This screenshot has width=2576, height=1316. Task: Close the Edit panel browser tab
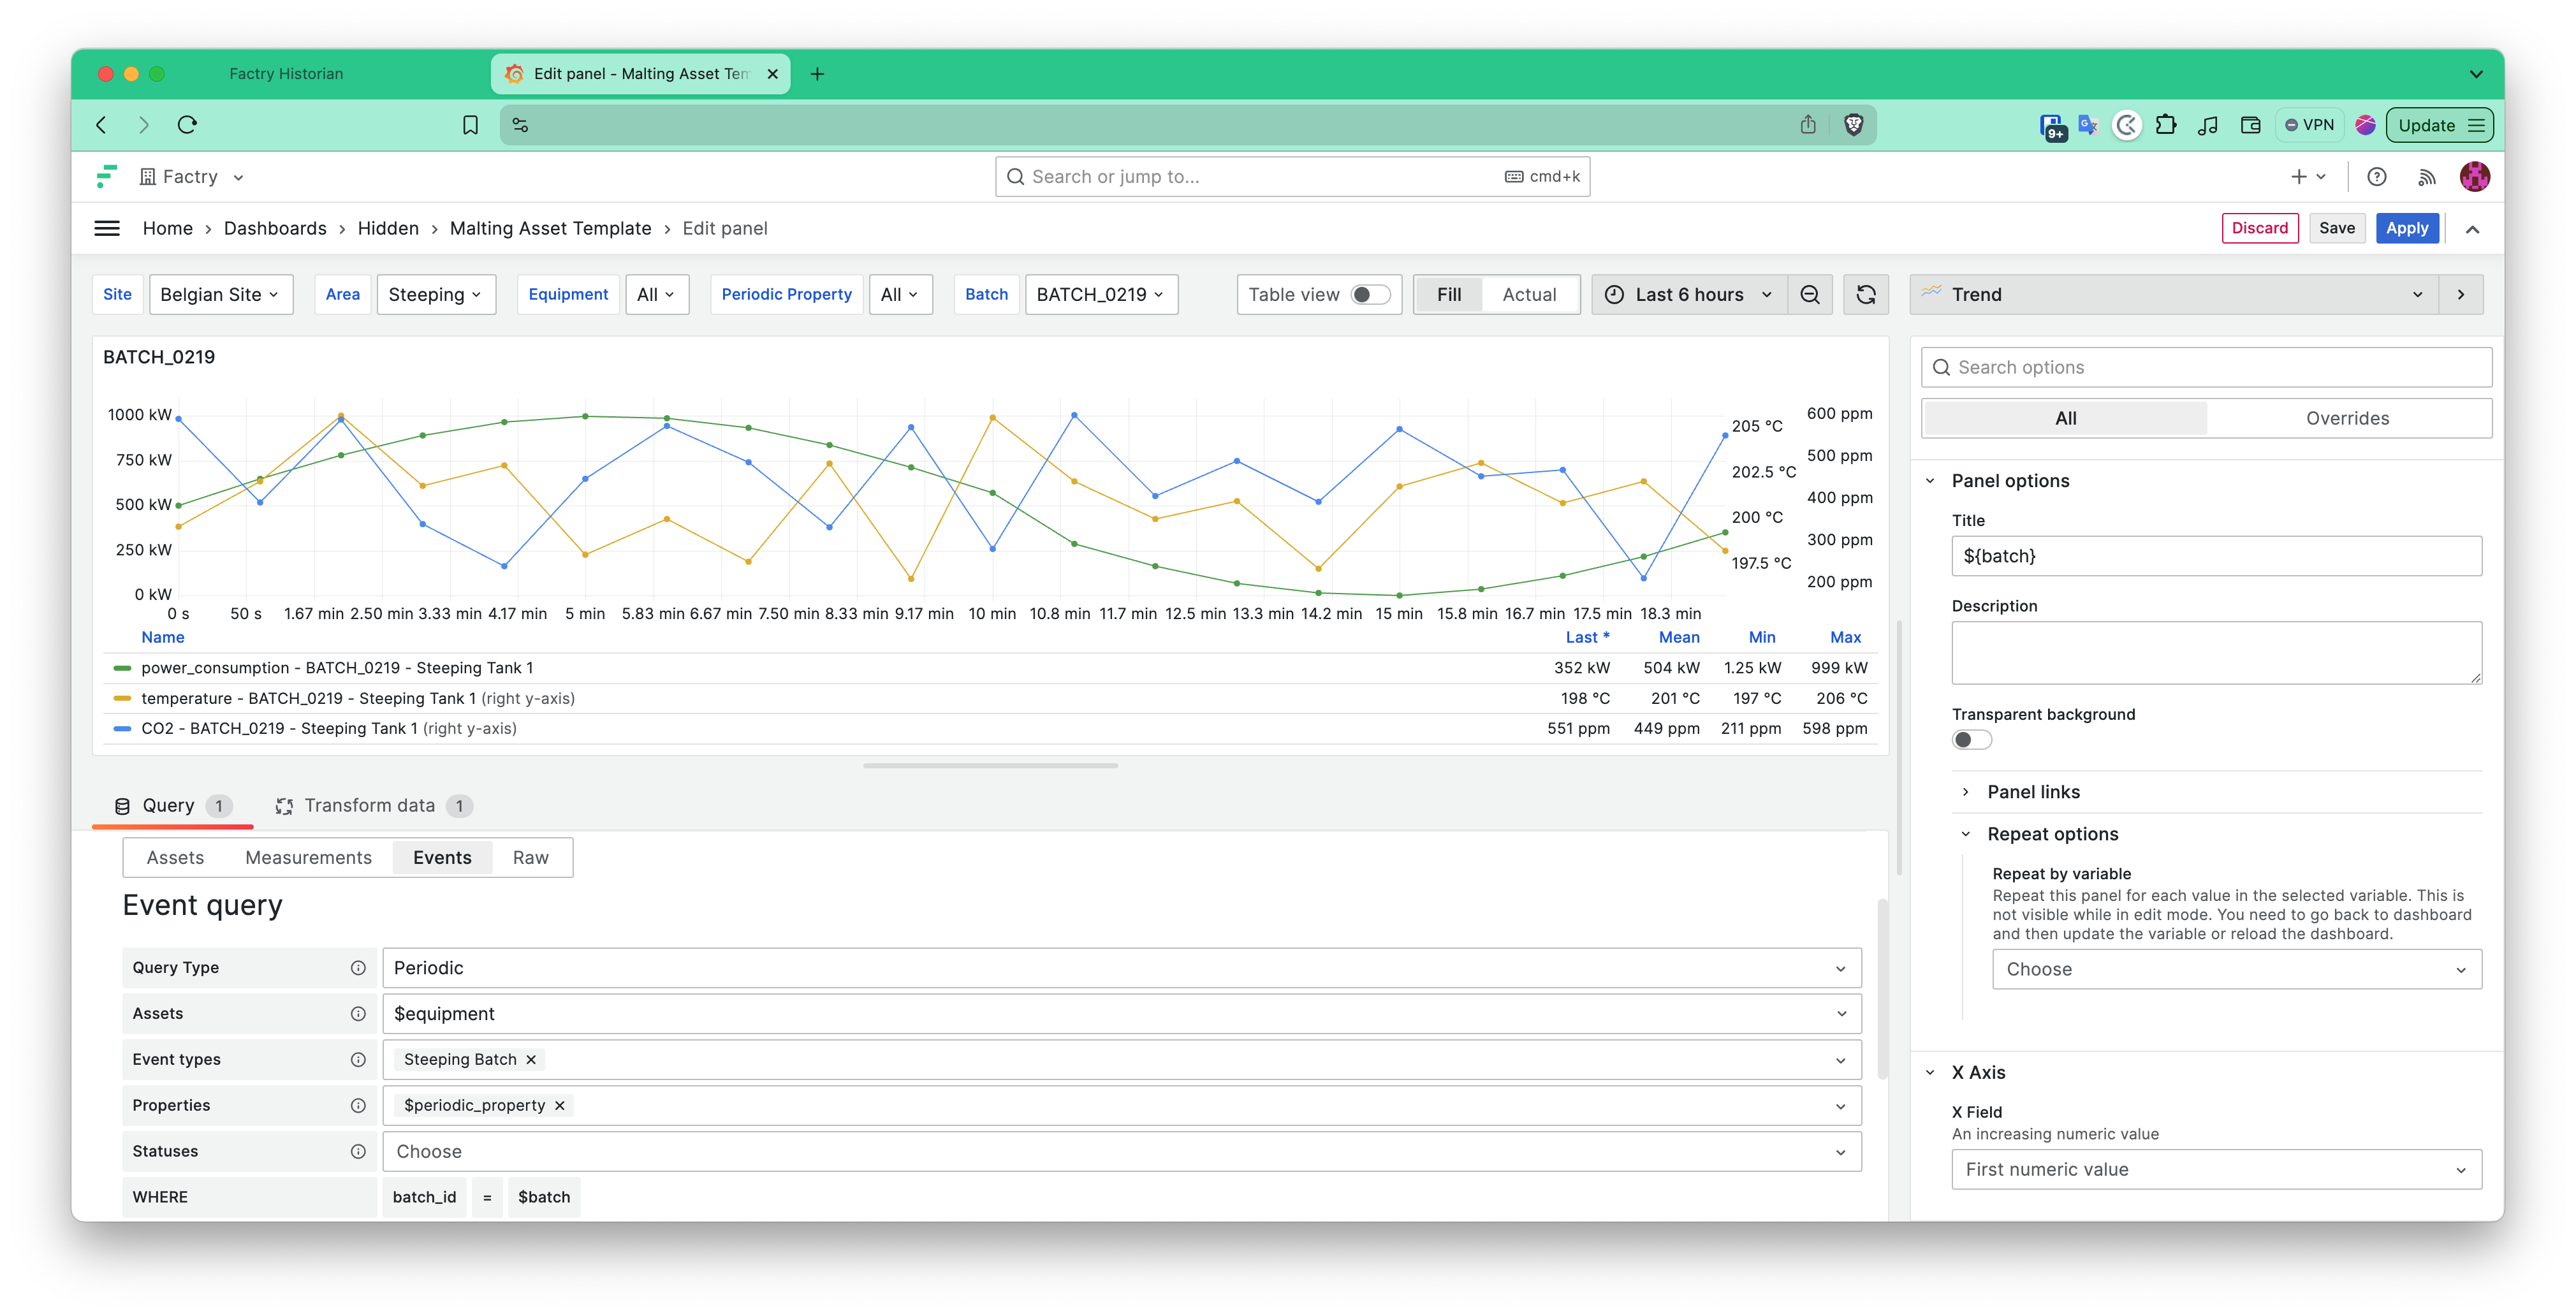coord(772,73)
